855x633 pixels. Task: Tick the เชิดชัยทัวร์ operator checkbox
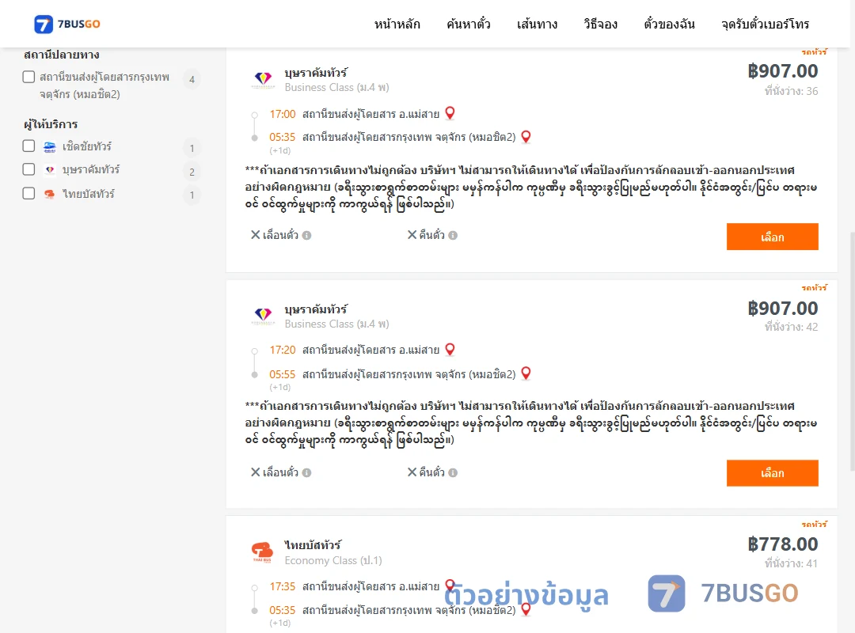point(29,146)
